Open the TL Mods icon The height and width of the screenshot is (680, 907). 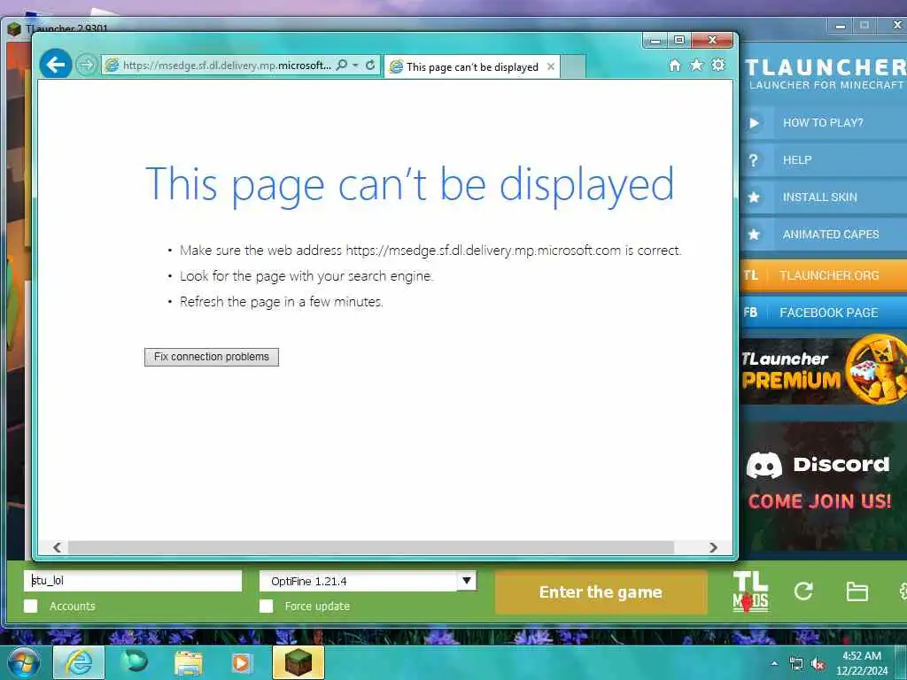pos(750,591)
